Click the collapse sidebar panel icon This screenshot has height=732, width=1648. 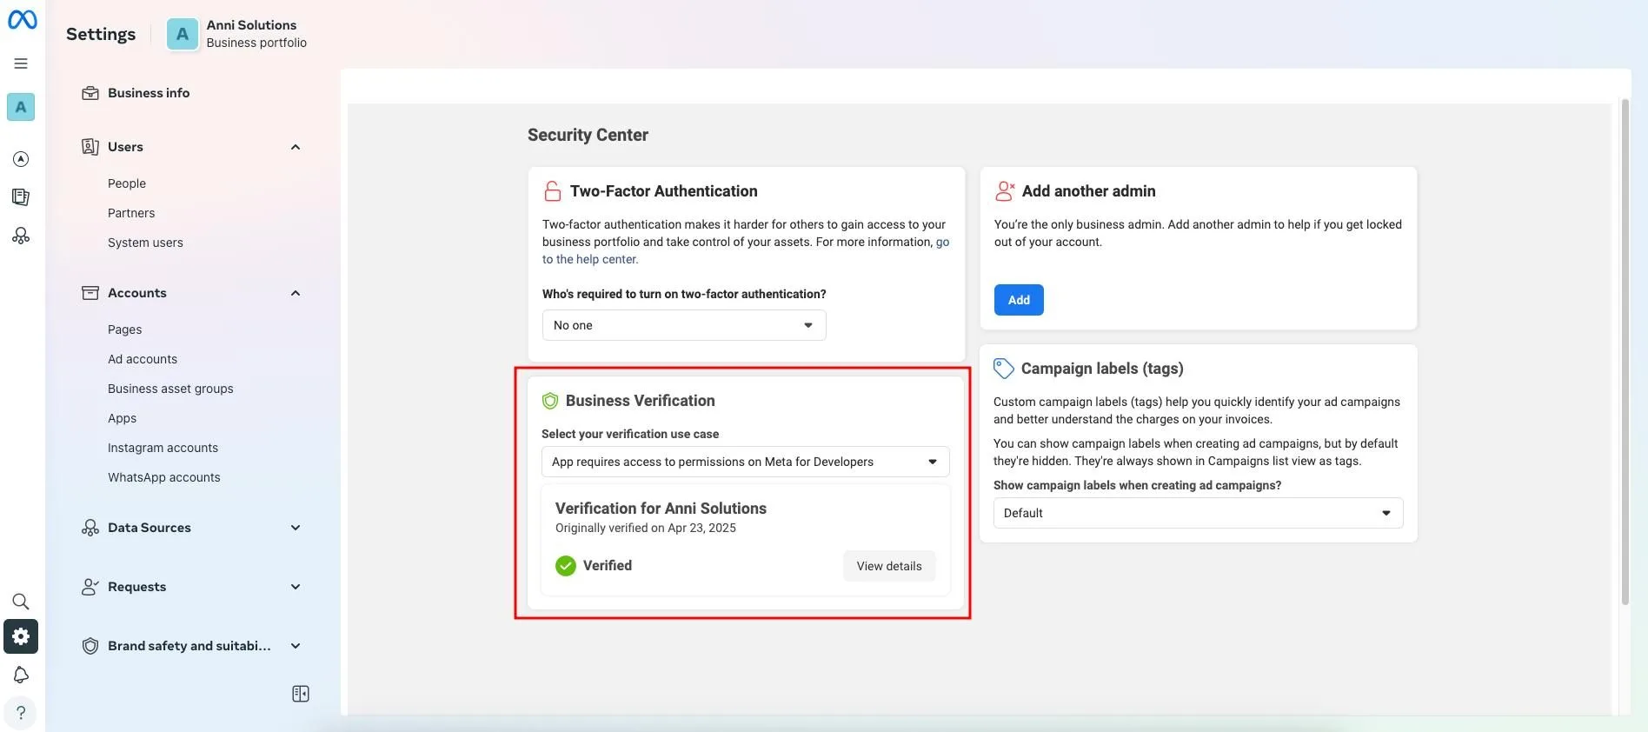point(301,694)
